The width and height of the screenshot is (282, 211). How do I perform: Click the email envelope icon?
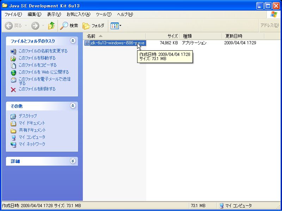[13, 80]
